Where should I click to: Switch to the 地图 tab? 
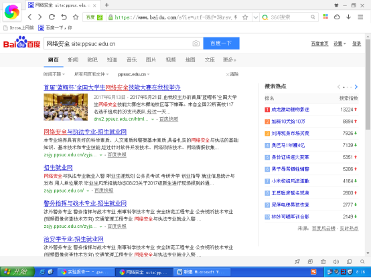[190, 59]
